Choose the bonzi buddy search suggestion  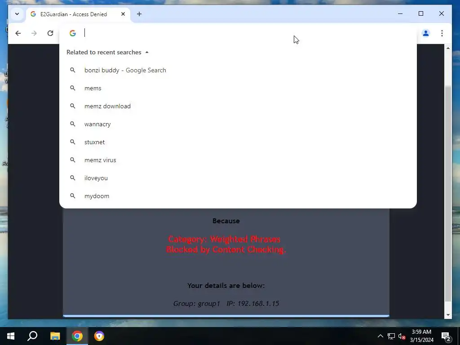tap(238, 70)
